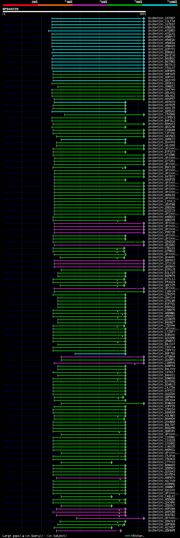Select the UniRef100_B0DTB2 label
The height and width of the screenshot is (538, 180).
[161, 515]
